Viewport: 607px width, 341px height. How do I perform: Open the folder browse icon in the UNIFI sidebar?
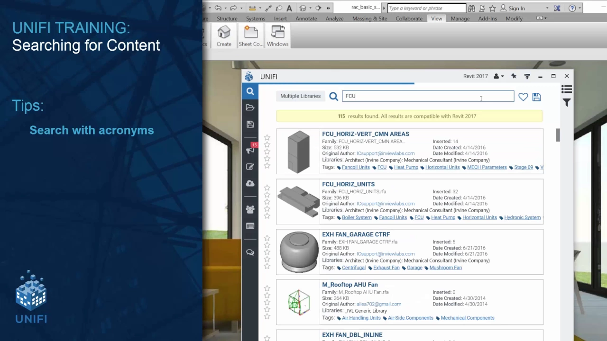(x=250, y=108)
